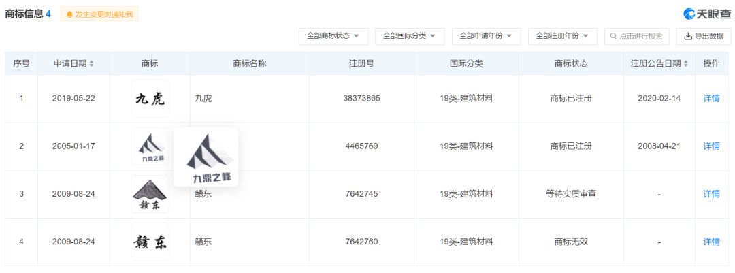Click the 九虎 trademark thumbnail
This screenshot has width=735, height=273.
click(150, 99)
